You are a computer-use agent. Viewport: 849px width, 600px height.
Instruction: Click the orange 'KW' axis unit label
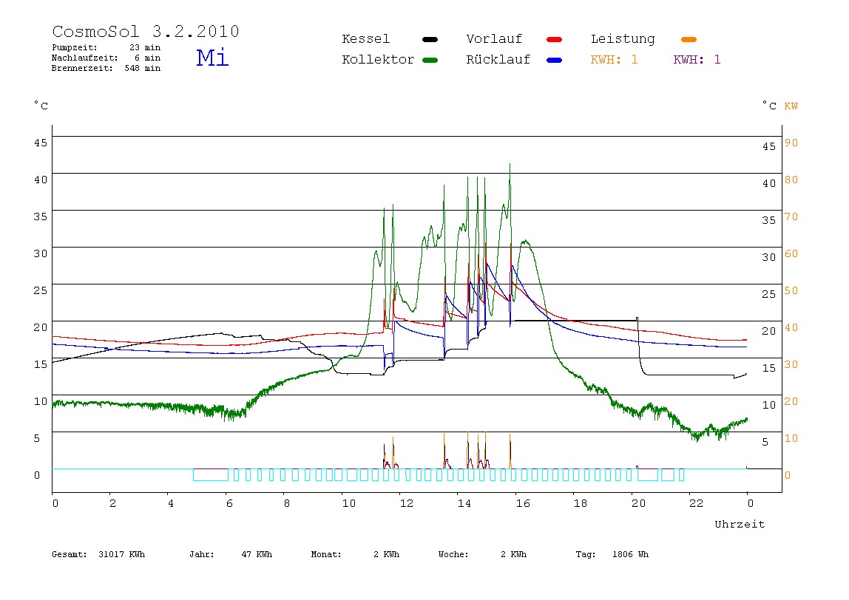791,106
